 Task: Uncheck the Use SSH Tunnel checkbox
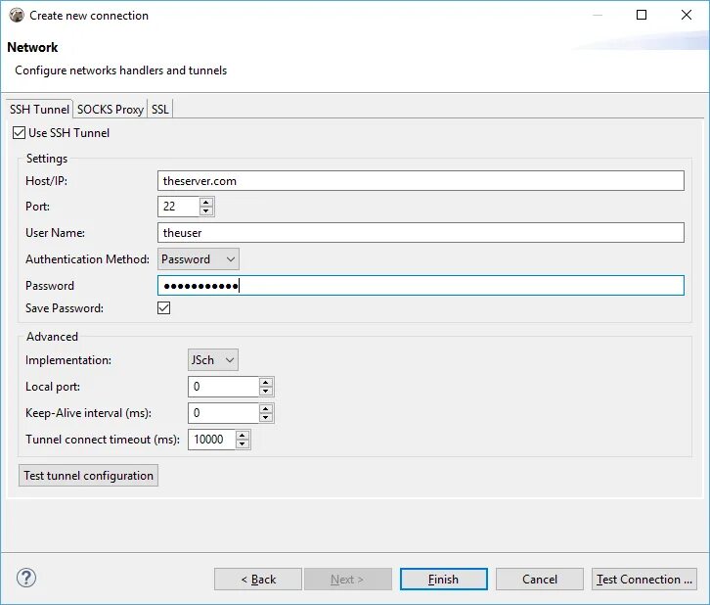tap(19, 133)
